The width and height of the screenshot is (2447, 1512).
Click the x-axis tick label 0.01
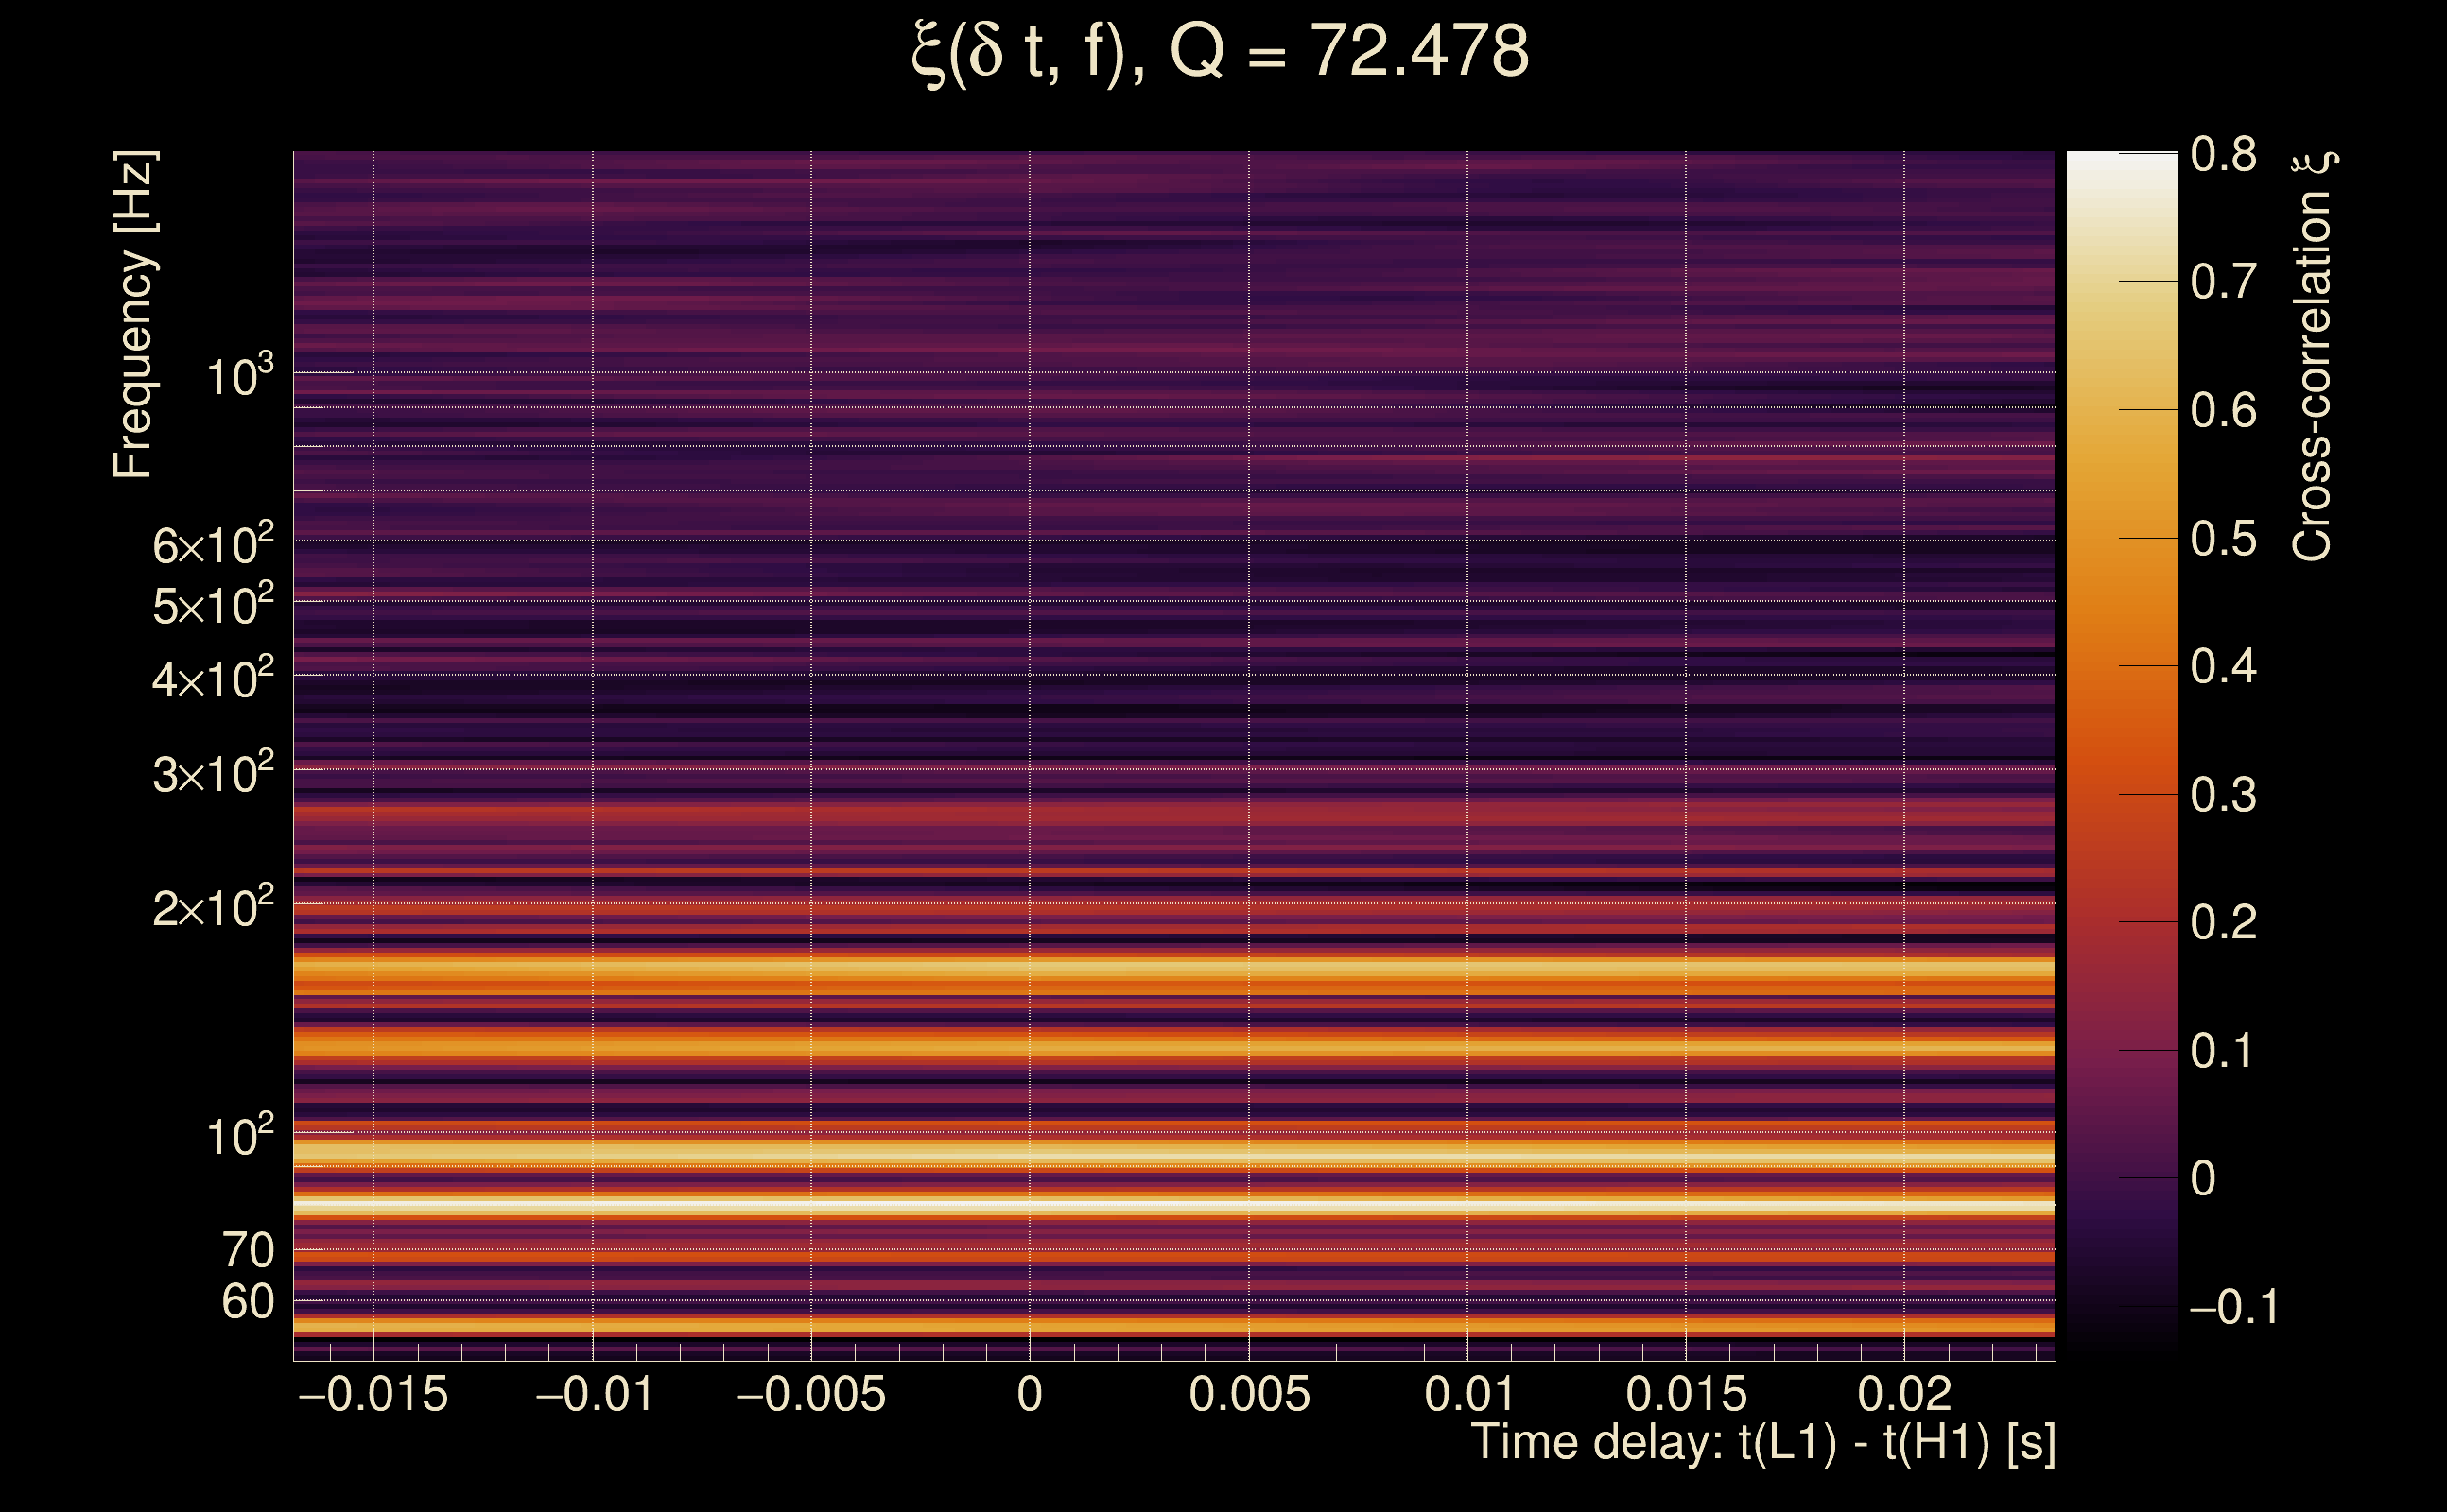pos(1467,1394)
